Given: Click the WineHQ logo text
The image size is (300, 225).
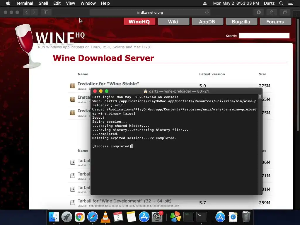Looking at the screenshot, I should tap(60, 37).
